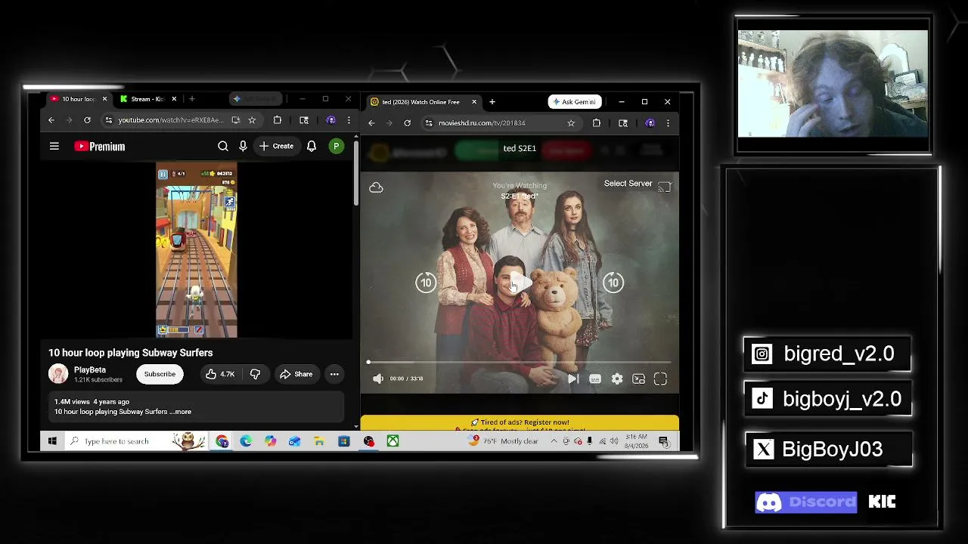Rewind the ted video 10 seconds
The height and width of the screenshot is (544, 968).
click(x=426, y=283)
